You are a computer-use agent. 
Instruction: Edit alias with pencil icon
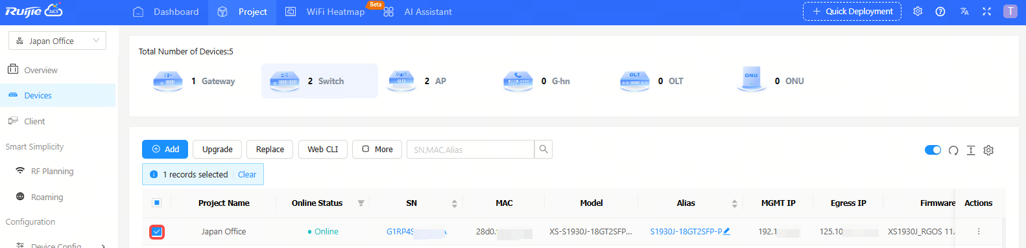(726, 231)
